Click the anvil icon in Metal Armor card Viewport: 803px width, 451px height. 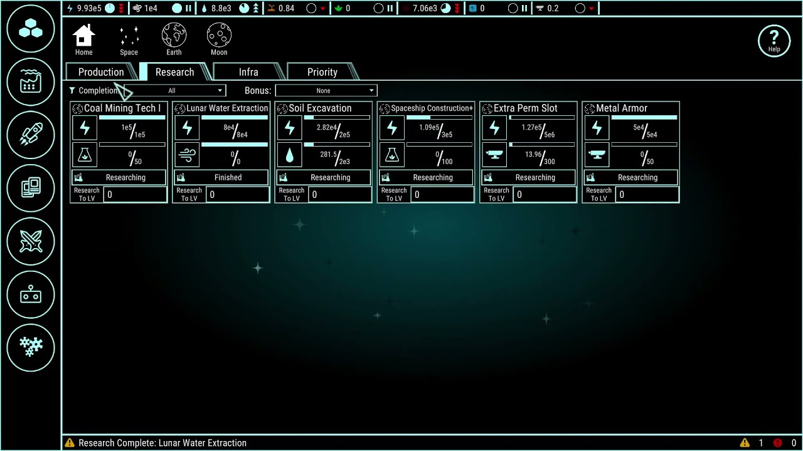click(597, 155)
